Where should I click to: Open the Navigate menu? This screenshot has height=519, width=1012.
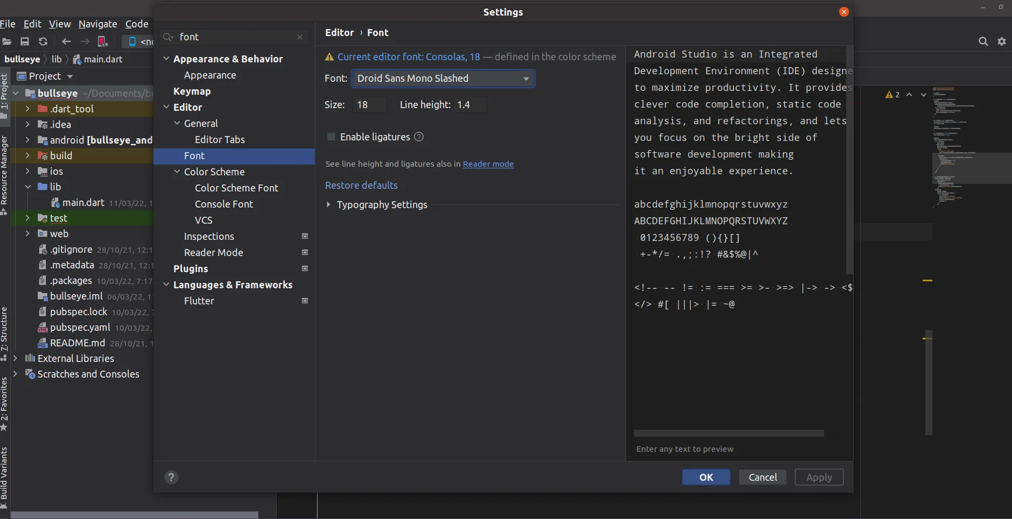click(97, 24)
